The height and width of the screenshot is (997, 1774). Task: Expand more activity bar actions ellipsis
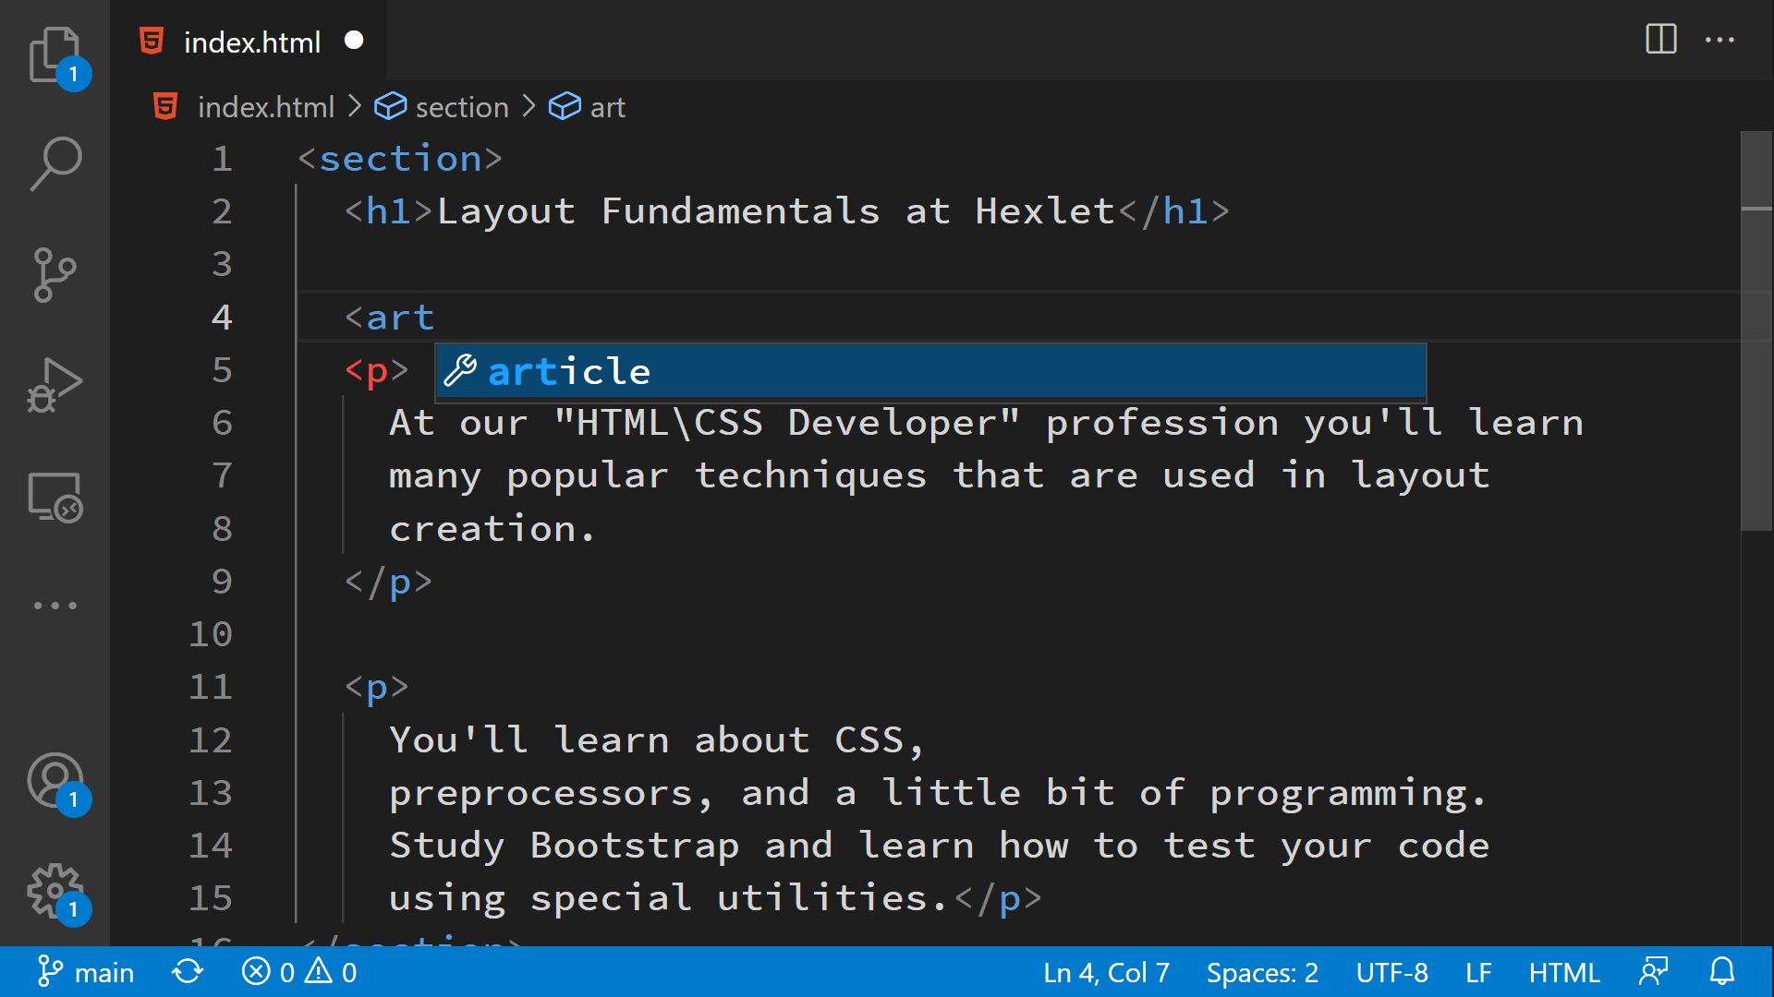[x=55, y=605]
